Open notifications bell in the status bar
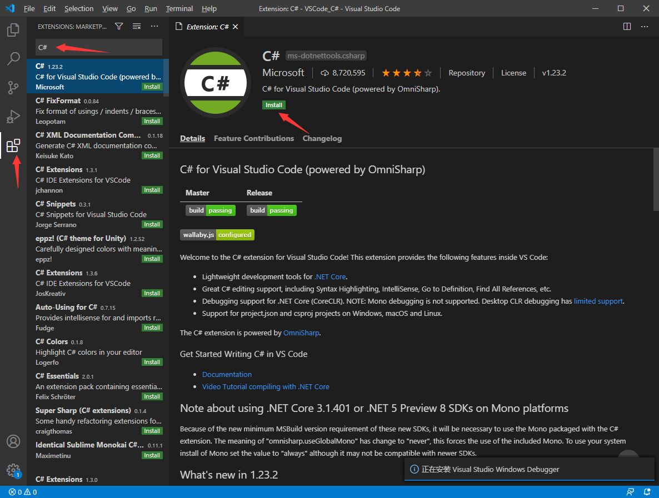Image resolution: width=659 pixels, height=498 pixels. click(646, 492)
